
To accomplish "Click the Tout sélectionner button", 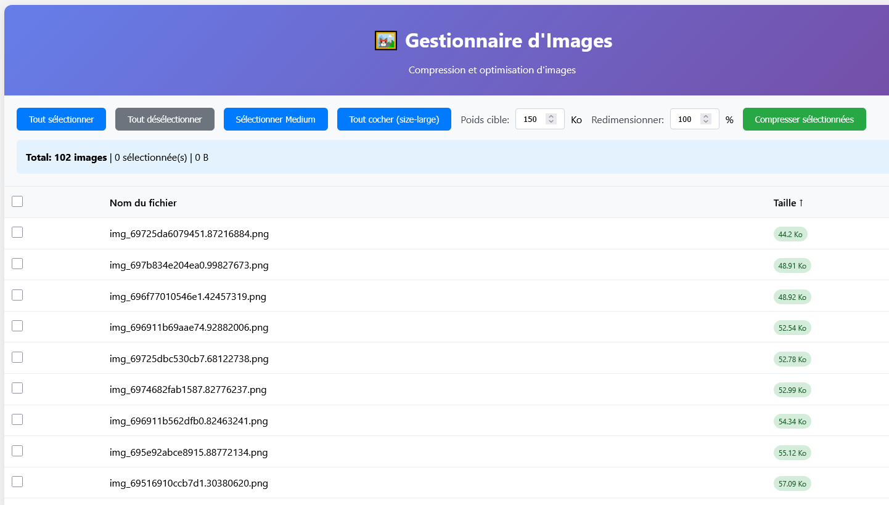I will pyautogui.click(x=61, y=119).
